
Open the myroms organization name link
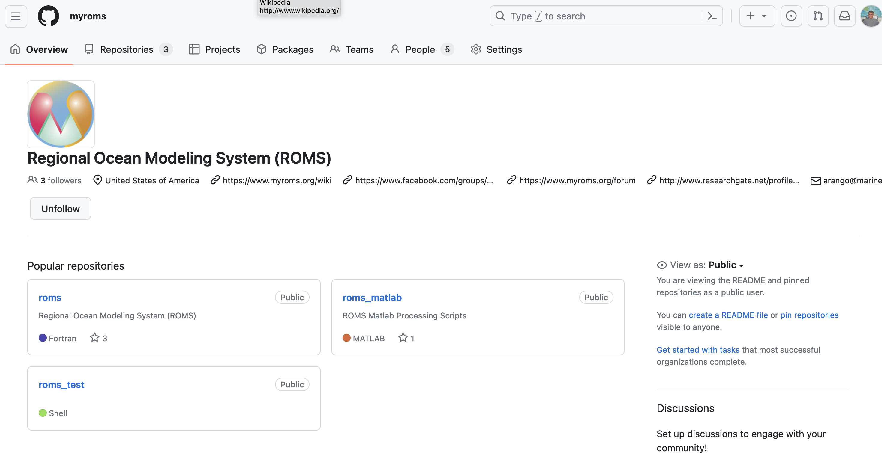(88, 16)
